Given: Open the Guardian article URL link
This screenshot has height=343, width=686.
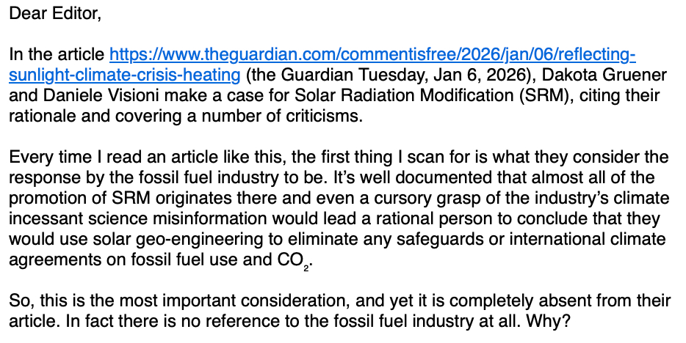Looking at the screenshot, I should tap(372, 55).
